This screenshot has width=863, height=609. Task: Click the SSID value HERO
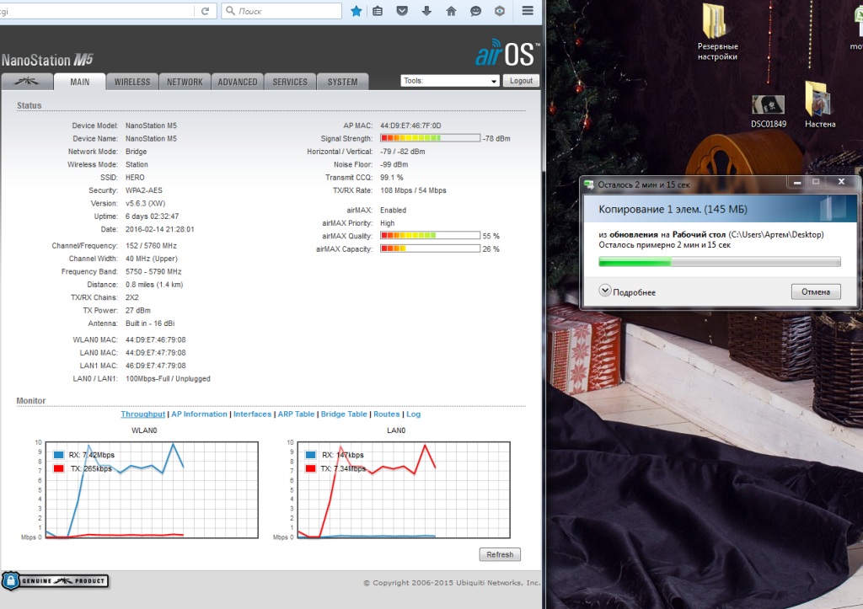point(135,178)
